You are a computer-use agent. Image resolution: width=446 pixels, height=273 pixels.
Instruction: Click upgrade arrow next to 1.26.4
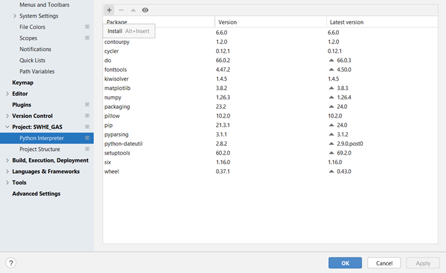coord(331,97)
